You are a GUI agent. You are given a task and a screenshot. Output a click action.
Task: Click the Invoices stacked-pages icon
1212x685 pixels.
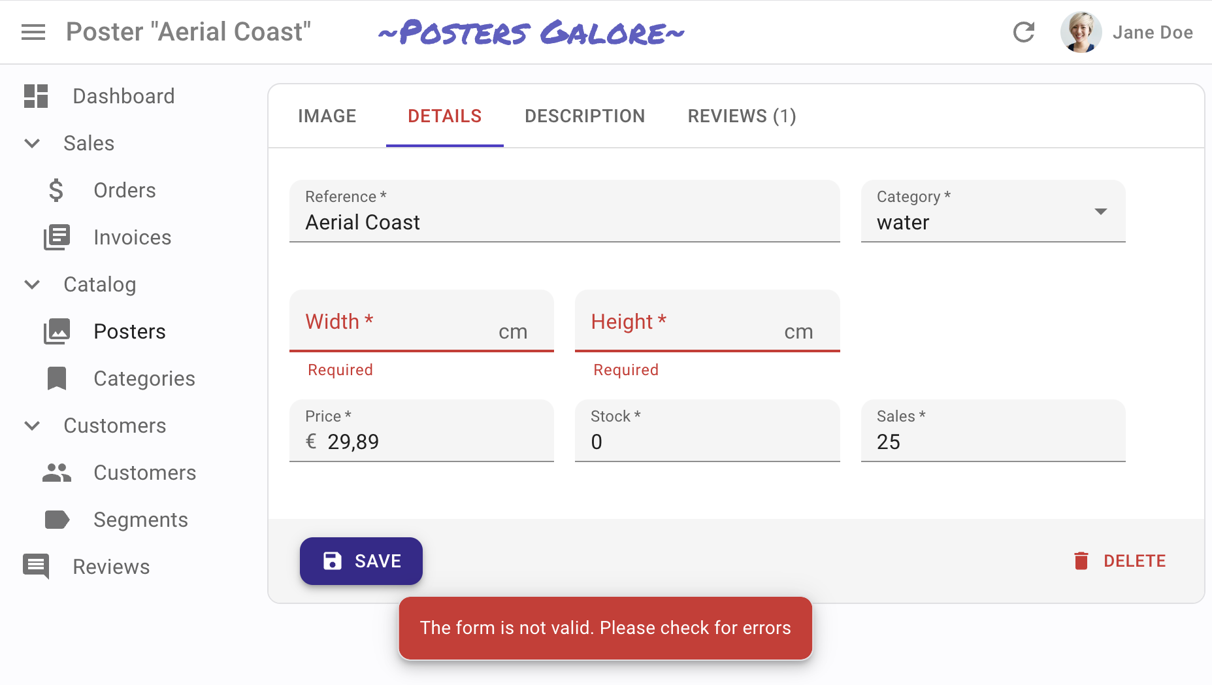point(56,237)
